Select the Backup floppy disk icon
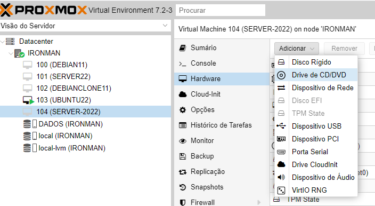This screenshot has width=375, height=206. (183, 156)
